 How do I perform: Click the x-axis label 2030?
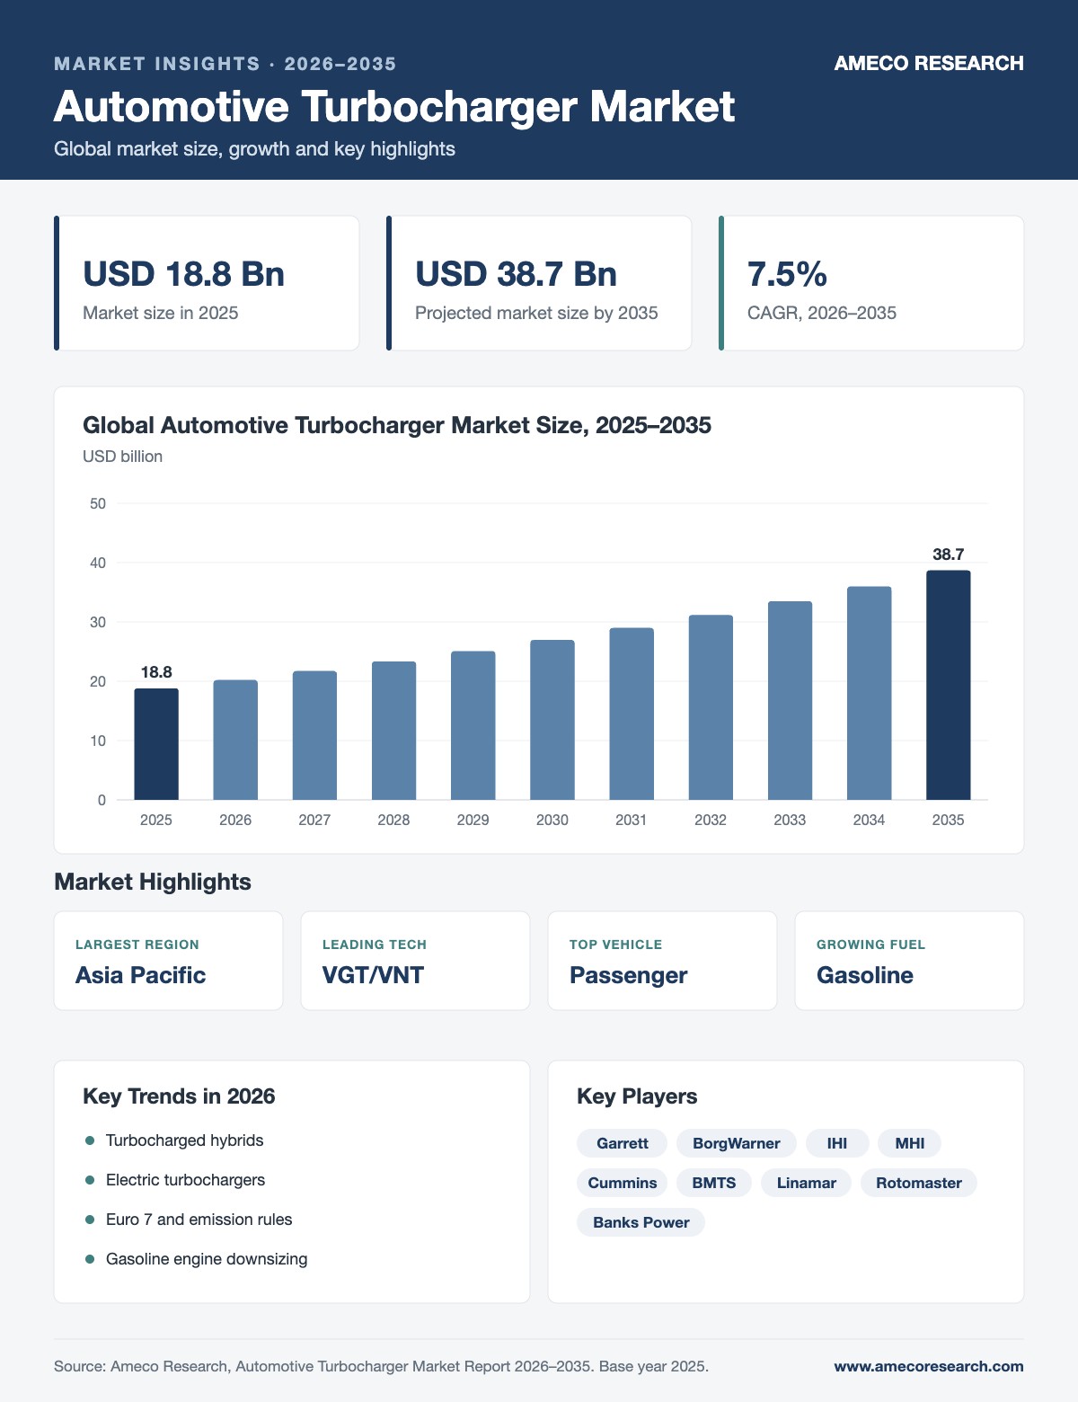pos(552,820)
